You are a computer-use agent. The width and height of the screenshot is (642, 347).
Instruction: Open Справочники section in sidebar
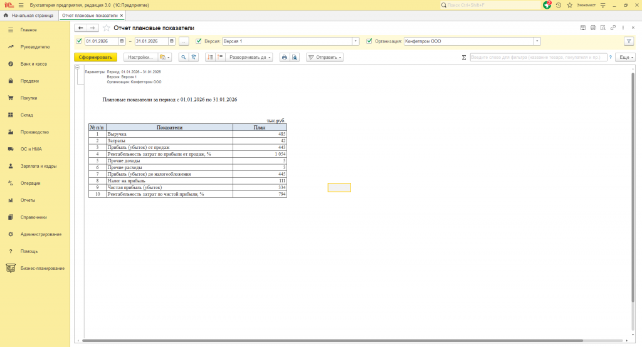[x=35, y=217]
